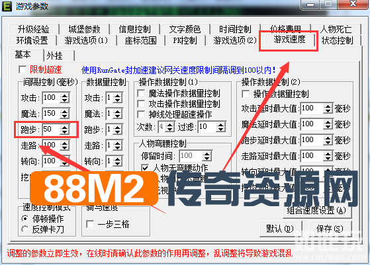Adjust 魔法延时最大值 spinner arrows

pos(328,124)
